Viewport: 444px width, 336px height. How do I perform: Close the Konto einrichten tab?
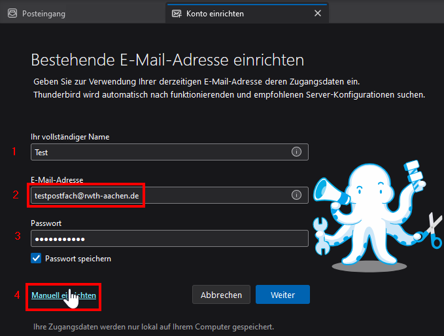(318, 13)
